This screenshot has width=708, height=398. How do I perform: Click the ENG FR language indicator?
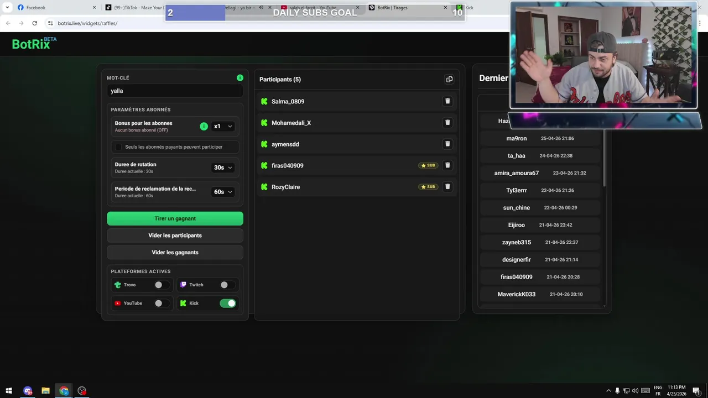658,391
